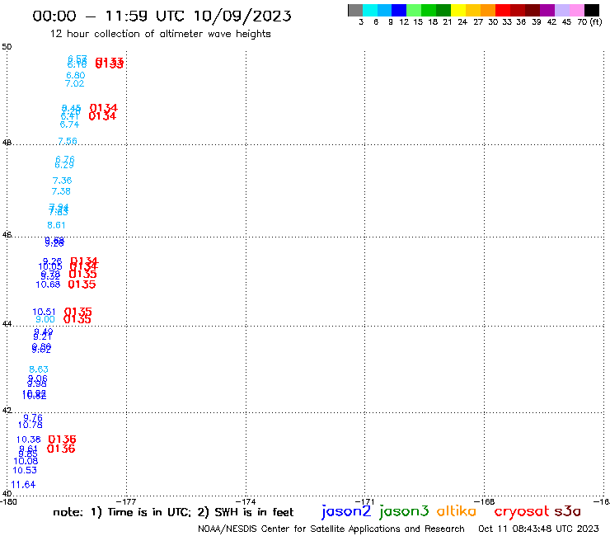The width and height of the screenshot is (610, 536).
Task: Click the cryosat legend label
Action: tap(521, 511)
